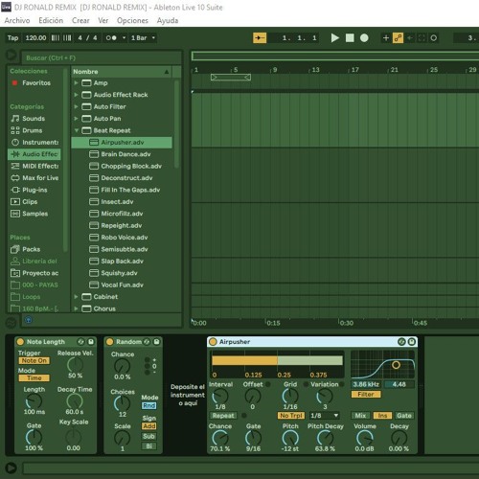
Task: Open the Edición menu
Action: [51, 20]
